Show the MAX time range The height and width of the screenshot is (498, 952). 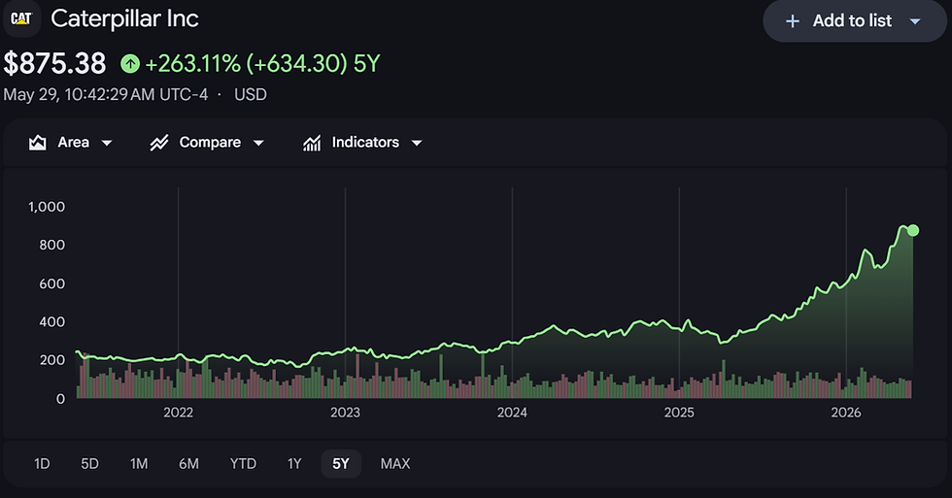(x=395, y=464)
